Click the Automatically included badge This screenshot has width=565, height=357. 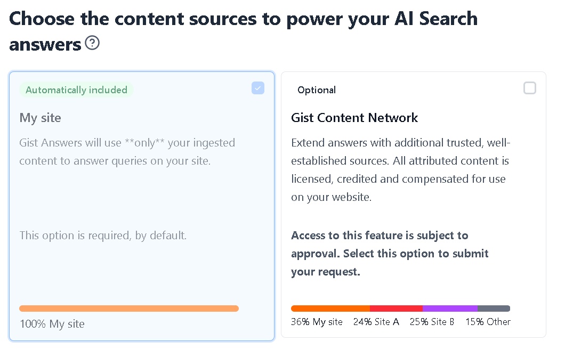[76, 90]
